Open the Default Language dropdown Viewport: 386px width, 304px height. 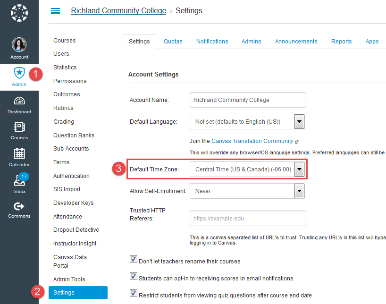click(247, 121)
